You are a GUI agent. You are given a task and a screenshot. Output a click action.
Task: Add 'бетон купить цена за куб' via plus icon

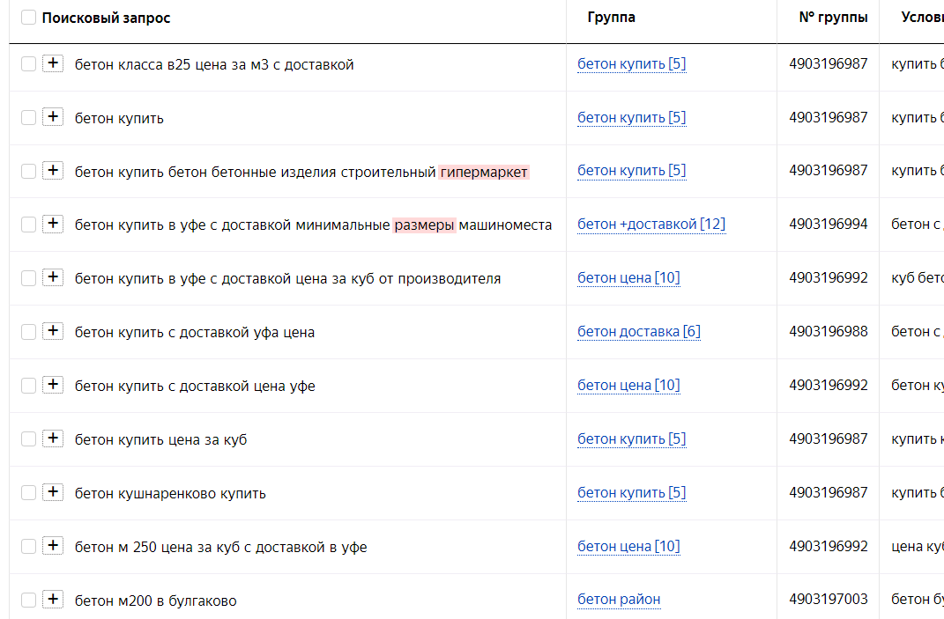click(53, 438)
